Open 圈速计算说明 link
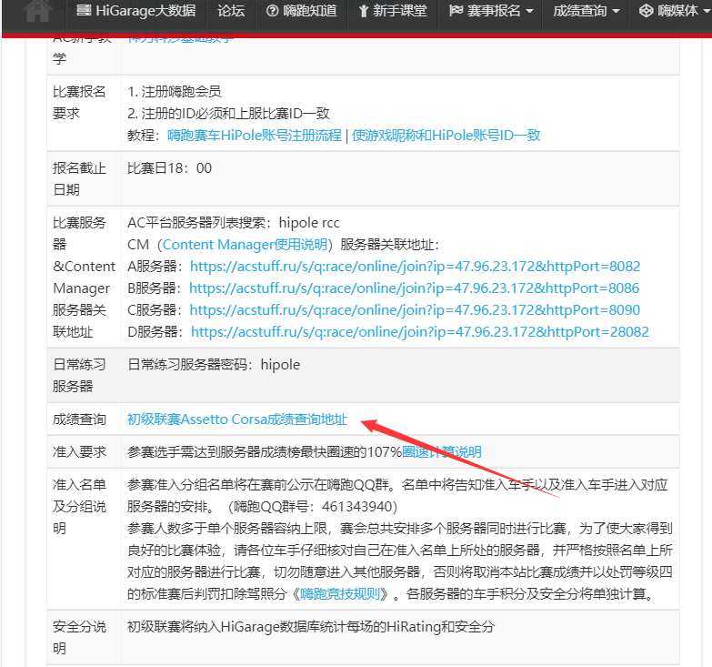This screenshot has width=712, height=667. click(442, 451)
